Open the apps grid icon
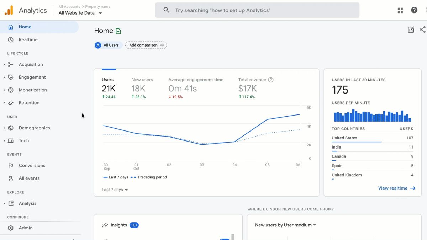The width and height of the screenshot is (427, 240). (400, 10)
